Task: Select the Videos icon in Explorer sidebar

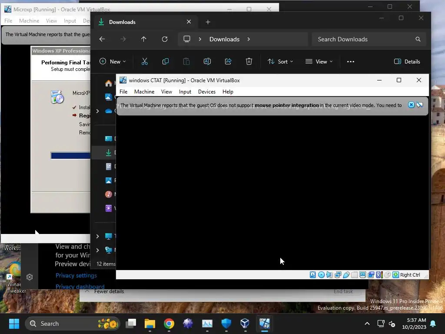Action: click(108, 208)
